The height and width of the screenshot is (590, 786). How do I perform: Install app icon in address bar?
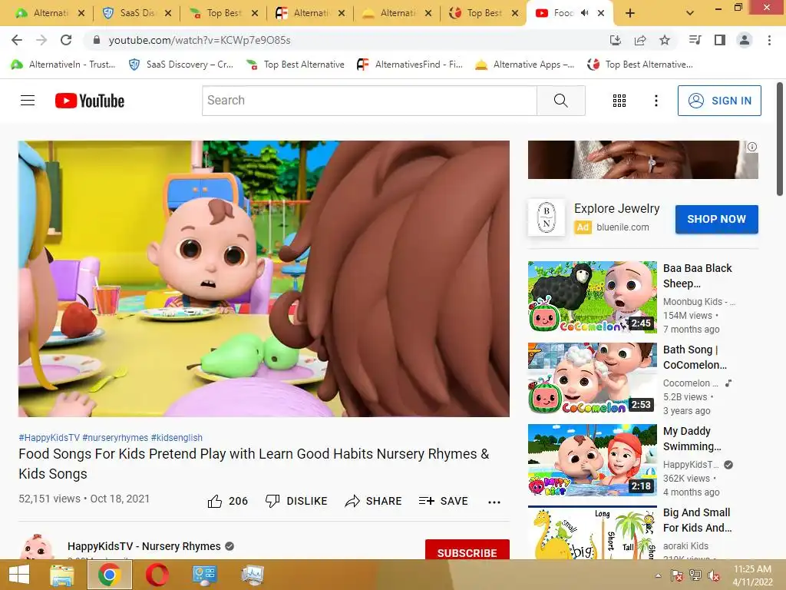tap(616, 40)
